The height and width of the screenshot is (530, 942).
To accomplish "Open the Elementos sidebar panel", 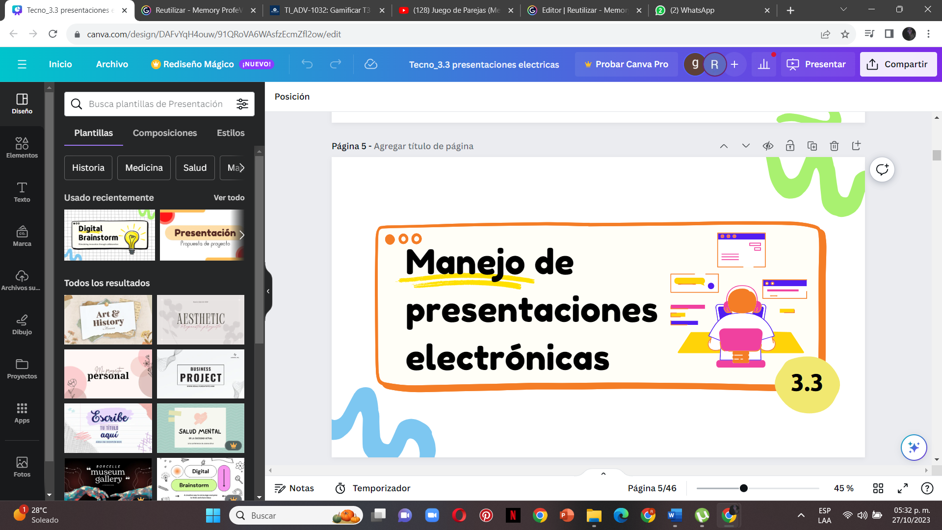I will pyautogui.click(x=22, y=147).
